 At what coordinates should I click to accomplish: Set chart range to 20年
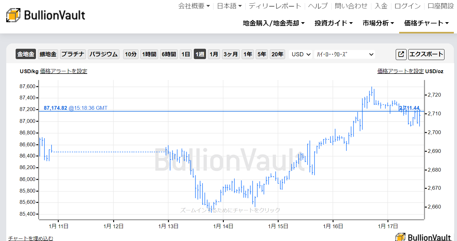[278, 54]
